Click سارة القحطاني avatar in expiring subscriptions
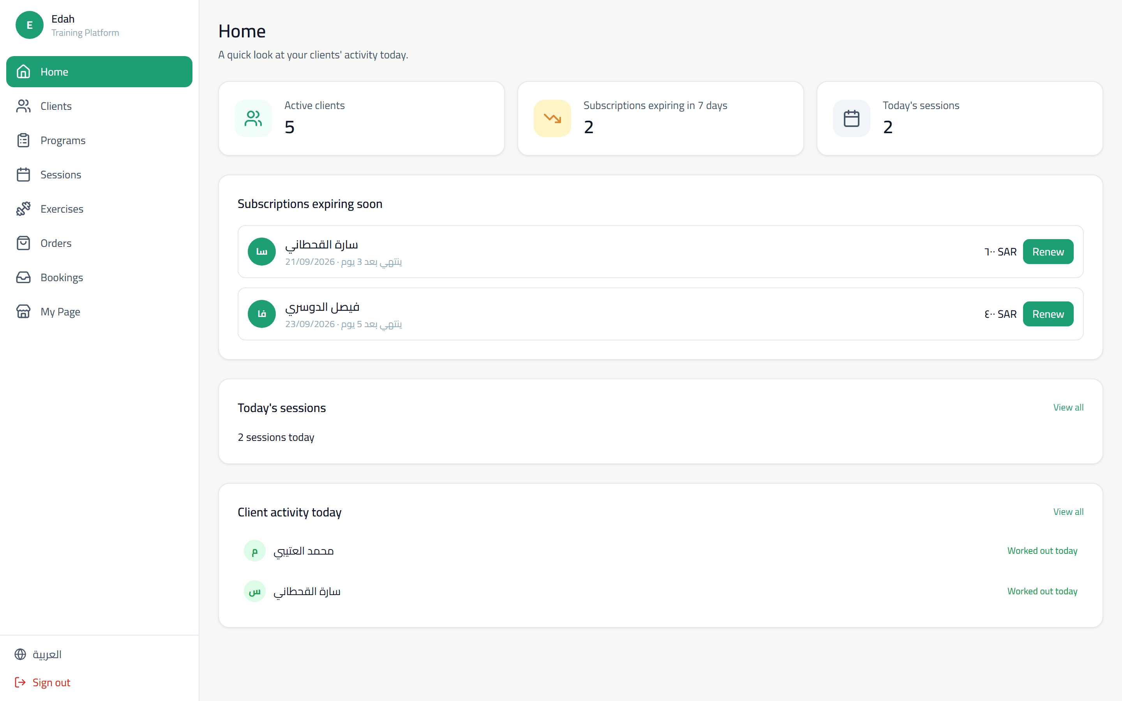1122x701 pixels. pos(262,252)
